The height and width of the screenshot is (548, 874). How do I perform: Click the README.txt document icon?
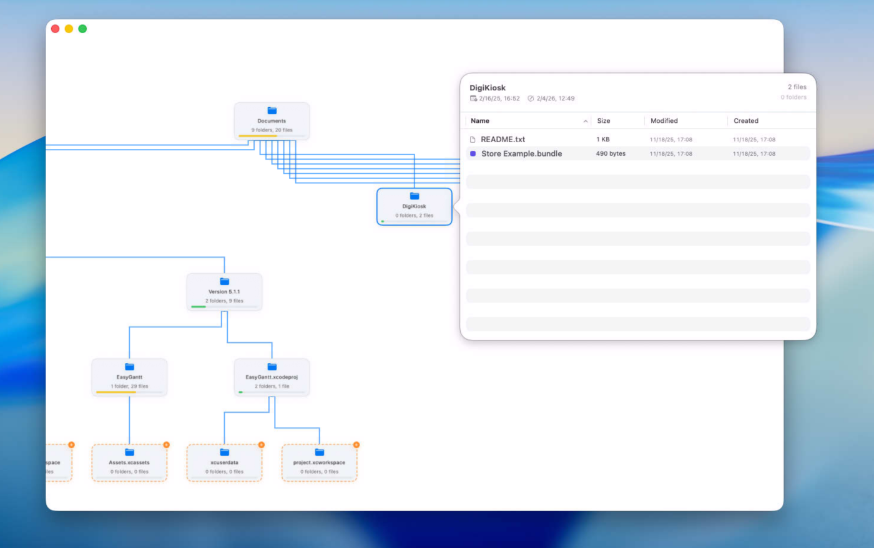(473, 140)
